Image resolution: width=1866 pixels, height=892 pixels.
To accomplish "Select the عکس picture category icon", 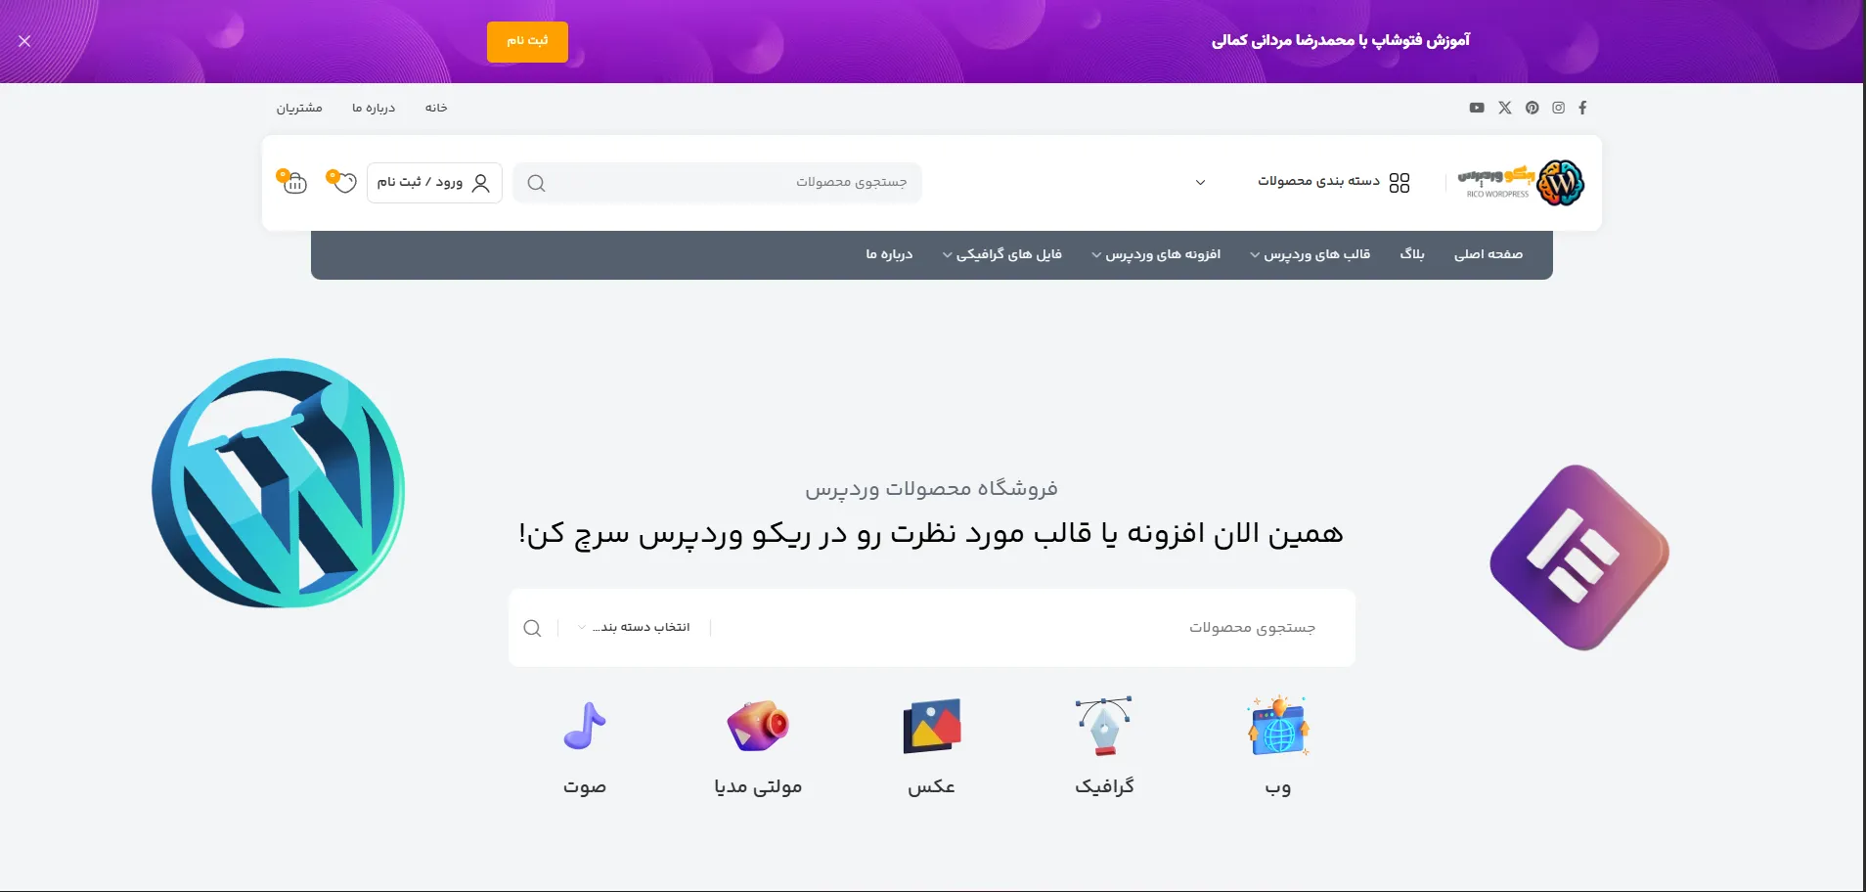I will click(932, 726).
